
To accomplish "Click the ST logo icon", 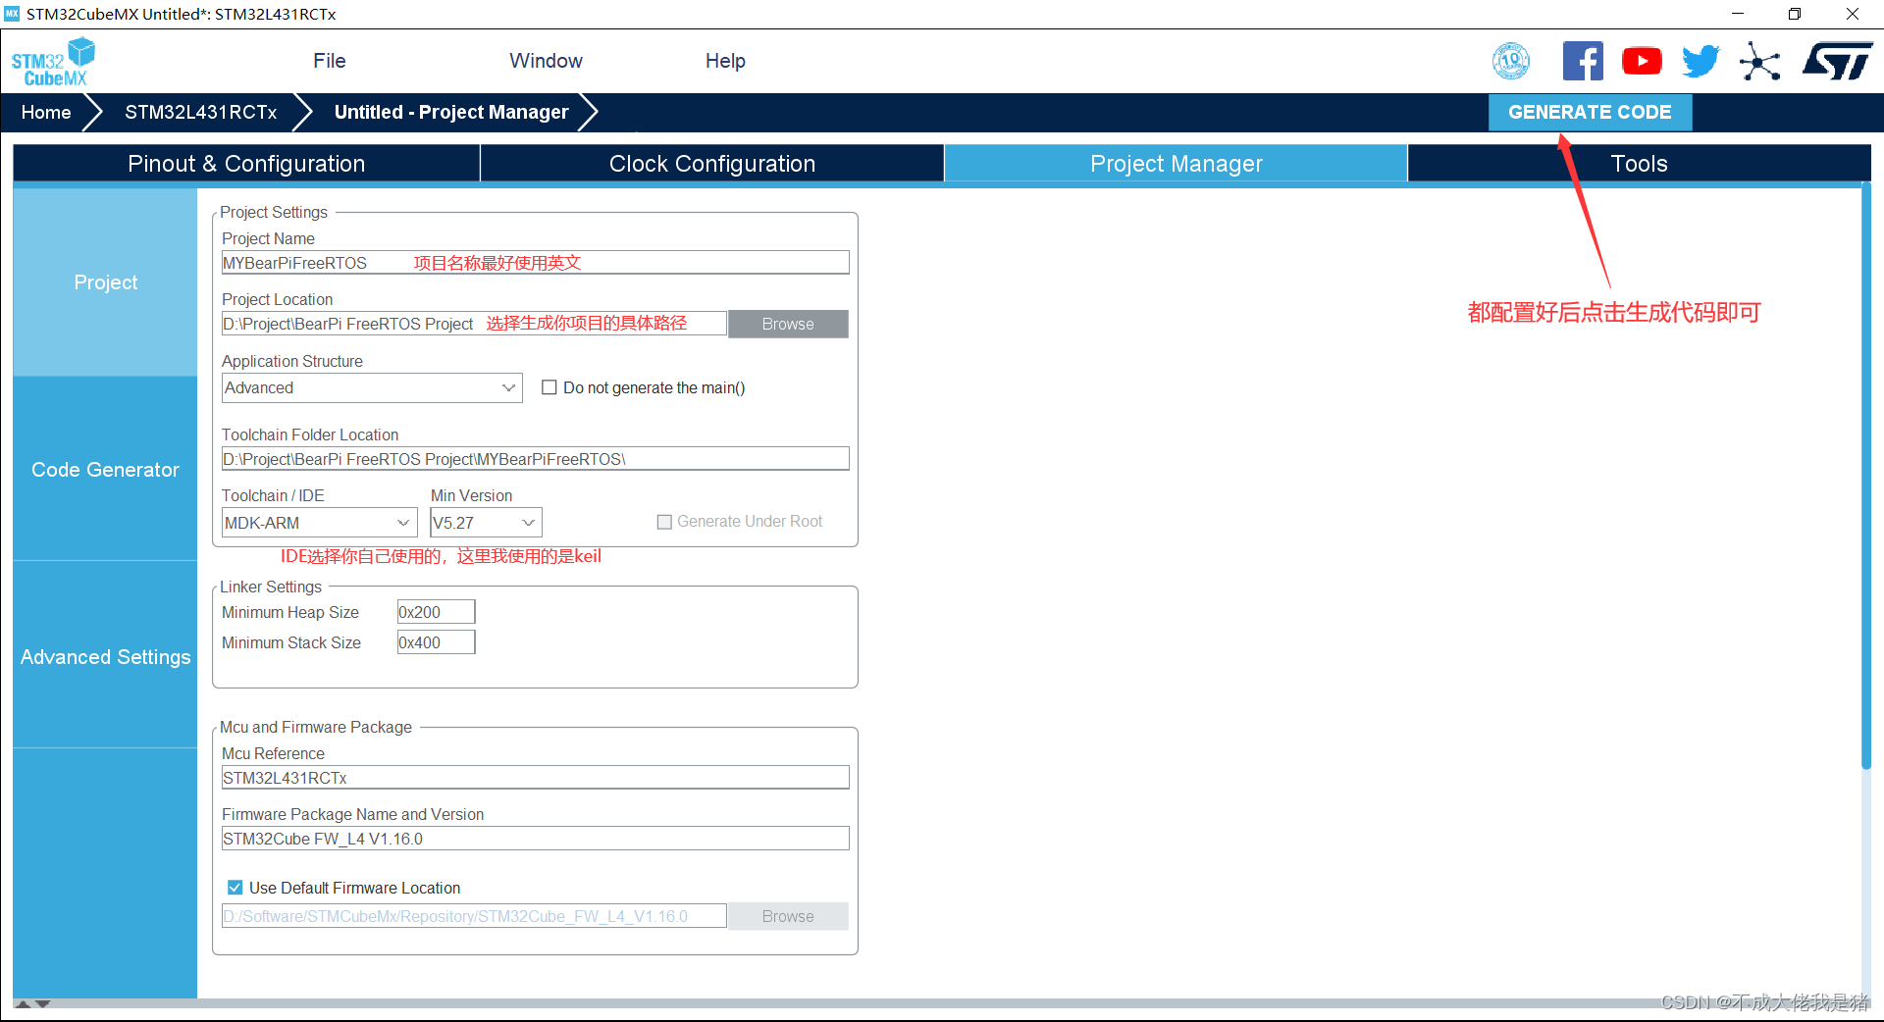I will click(1838, 62).
